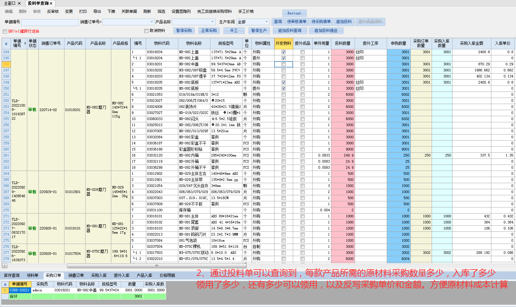Open the 领料单 bottom tab
Screen dimensions: 516x307
pyautogui.click(x=32, y=275)
